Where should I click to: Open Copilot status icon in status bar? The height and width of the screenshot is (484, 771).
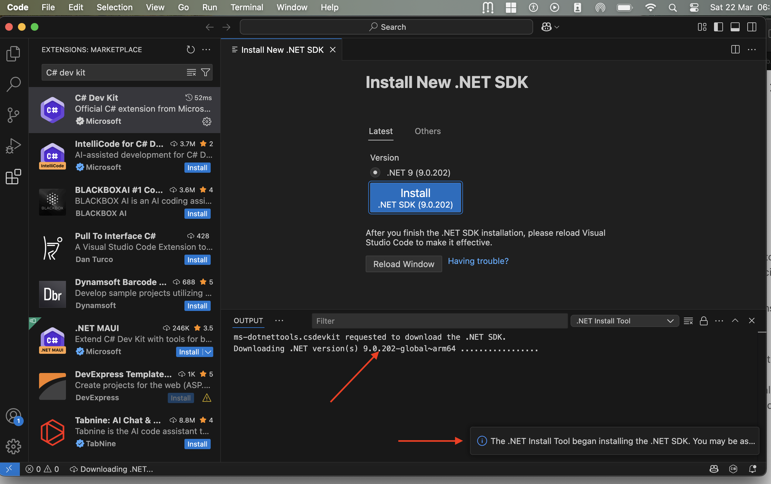point(714,469)
